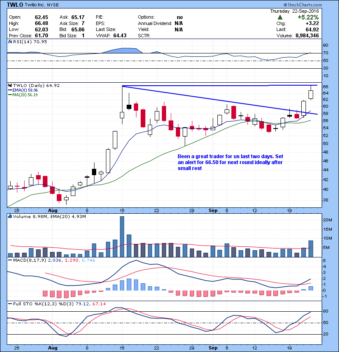Screen dimensions: 339x352
Task: Click the Open value 62.45
Action: (x=42, y=17)
